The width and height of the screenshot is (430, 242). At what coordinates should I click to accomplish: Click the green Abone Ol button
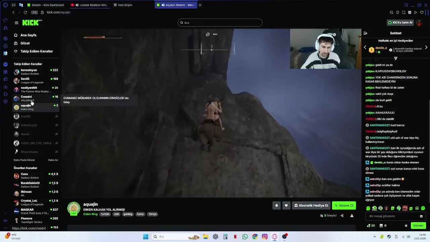344,205
